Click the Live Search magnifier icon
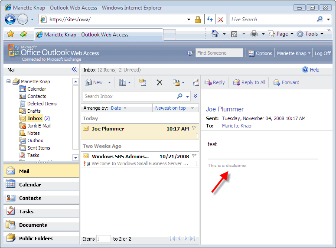This screenshot has height=248, width=336. pyautogui.click(x=320, y=19)
